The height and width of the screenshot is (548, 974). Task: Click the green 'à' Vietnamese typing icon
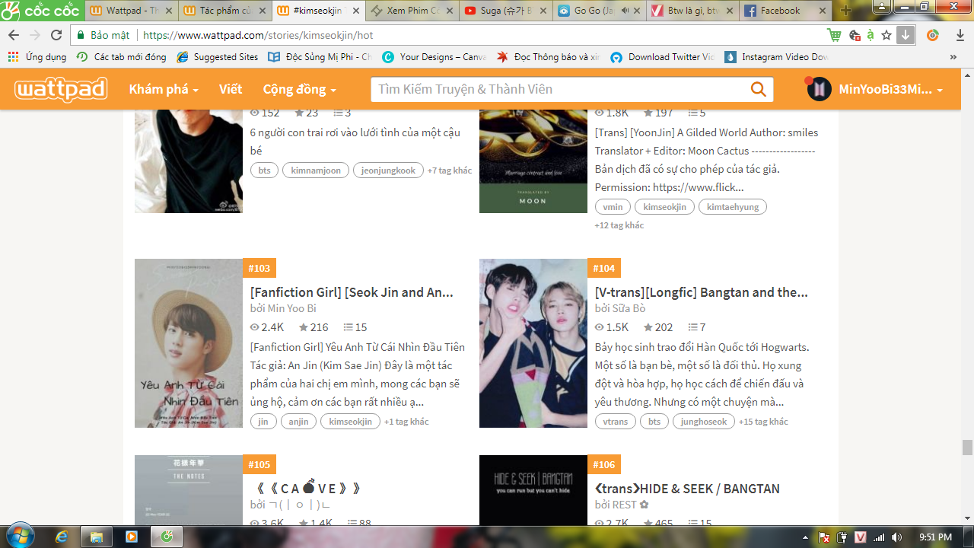pyautogui.click(x=871, y=35)
